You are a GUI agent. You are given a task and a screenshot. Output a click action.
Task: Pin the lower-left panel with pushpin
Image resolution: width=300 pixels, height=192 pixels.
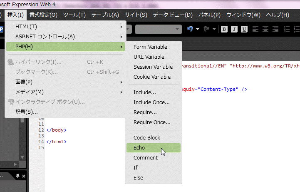pyautogui.click(x=17, y=177)
